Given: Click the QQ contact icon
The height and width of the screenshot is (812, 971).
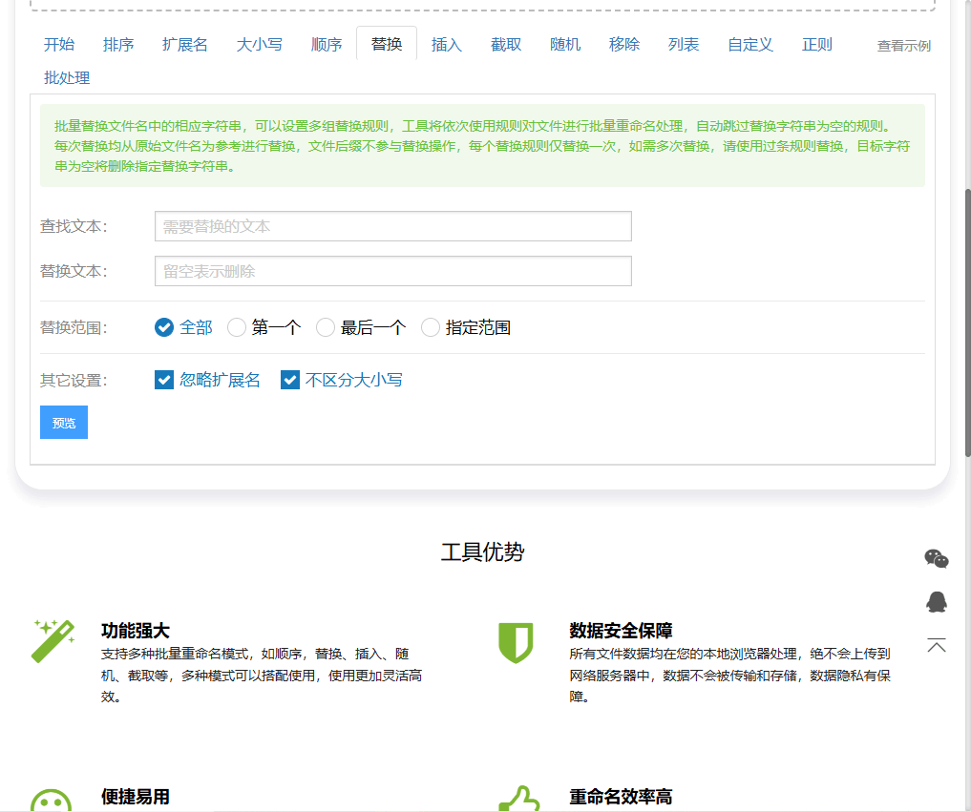Looking at the screenshot, I should 937,601.
